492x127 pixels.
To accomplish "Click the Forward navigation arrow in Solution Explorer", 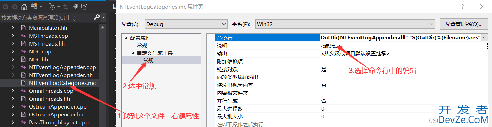I will tap(14, 7).
